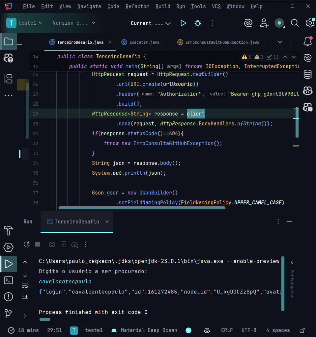This screenshot has width=316, height=337.
Task: Open the Version control dropdown
Action: [x=74, y=23]
